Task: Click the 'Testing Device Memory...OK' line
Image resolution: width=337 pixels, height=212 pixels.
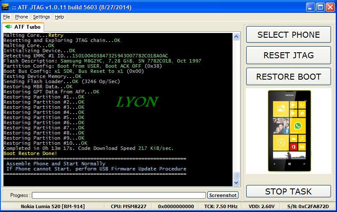Action: coord(42,76)
